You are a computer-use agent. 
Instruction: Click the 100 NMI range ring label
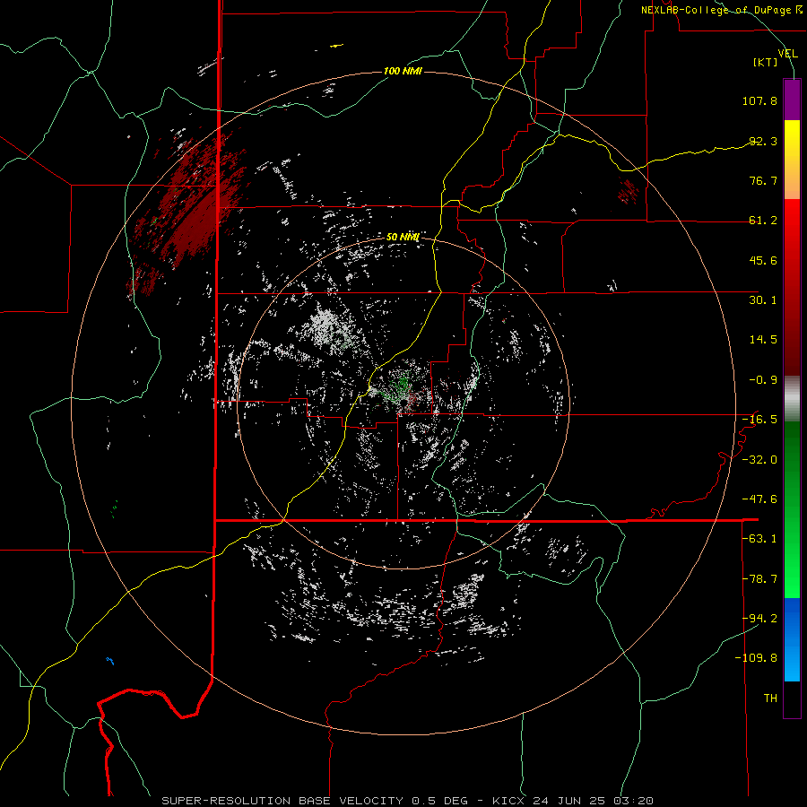click(x=403, y=71)
